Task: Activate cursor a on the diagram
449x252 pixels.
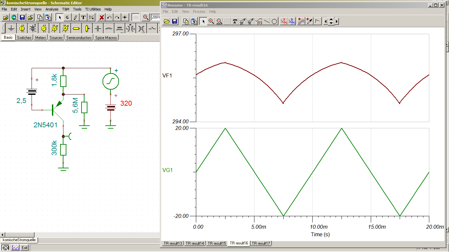Action: 284,22
